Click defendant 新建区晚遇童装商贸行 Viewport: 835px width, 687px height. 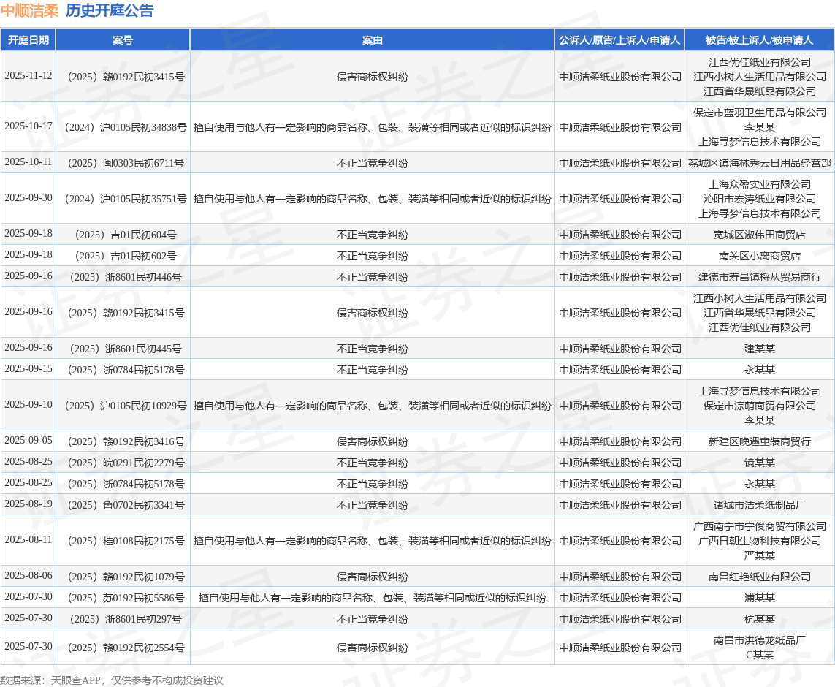[759, 441]
